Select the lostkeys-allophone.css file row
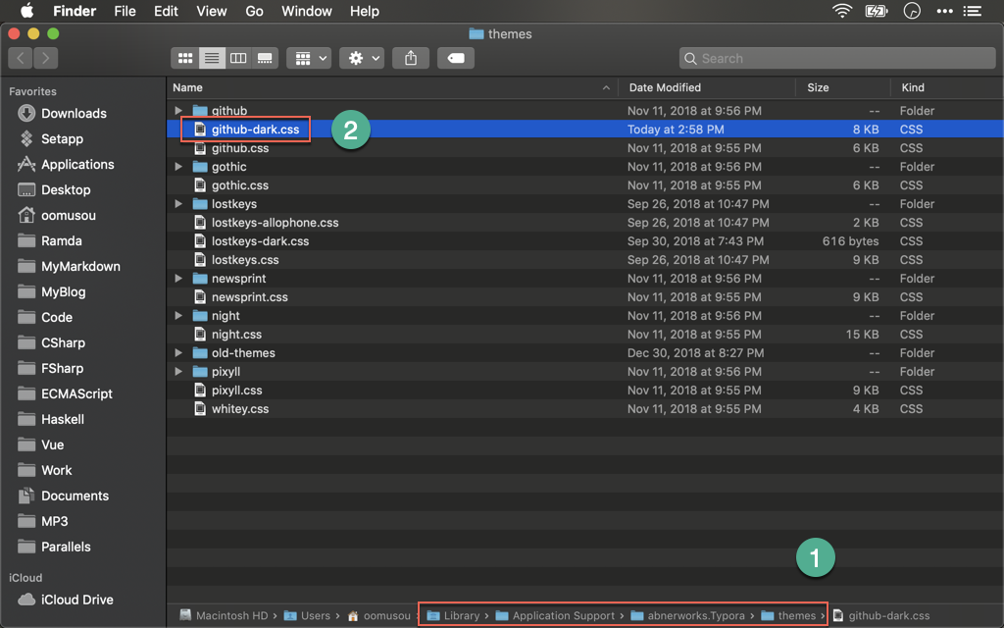 point(584,223)
